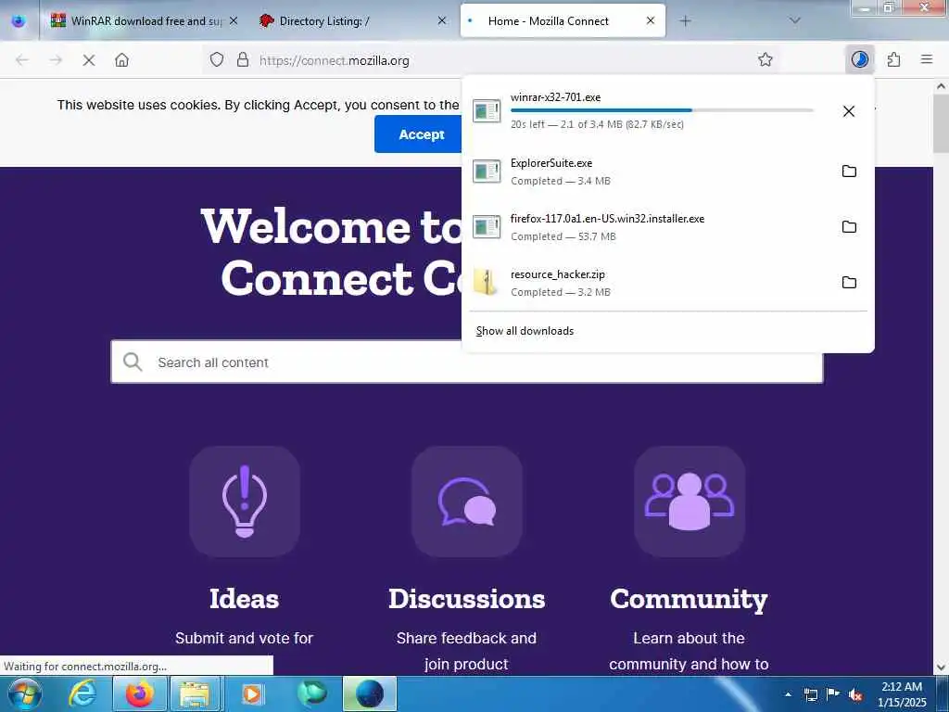
Task: Toggle the downloads panel button
Action: tap(859, 59)
